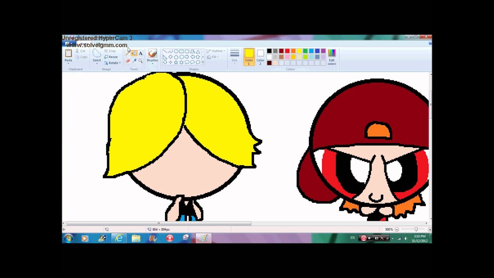The width and height of the screenshot is (494, 278).
Task: Select the Color picker eyedropper tool
Action: point(134,61)
